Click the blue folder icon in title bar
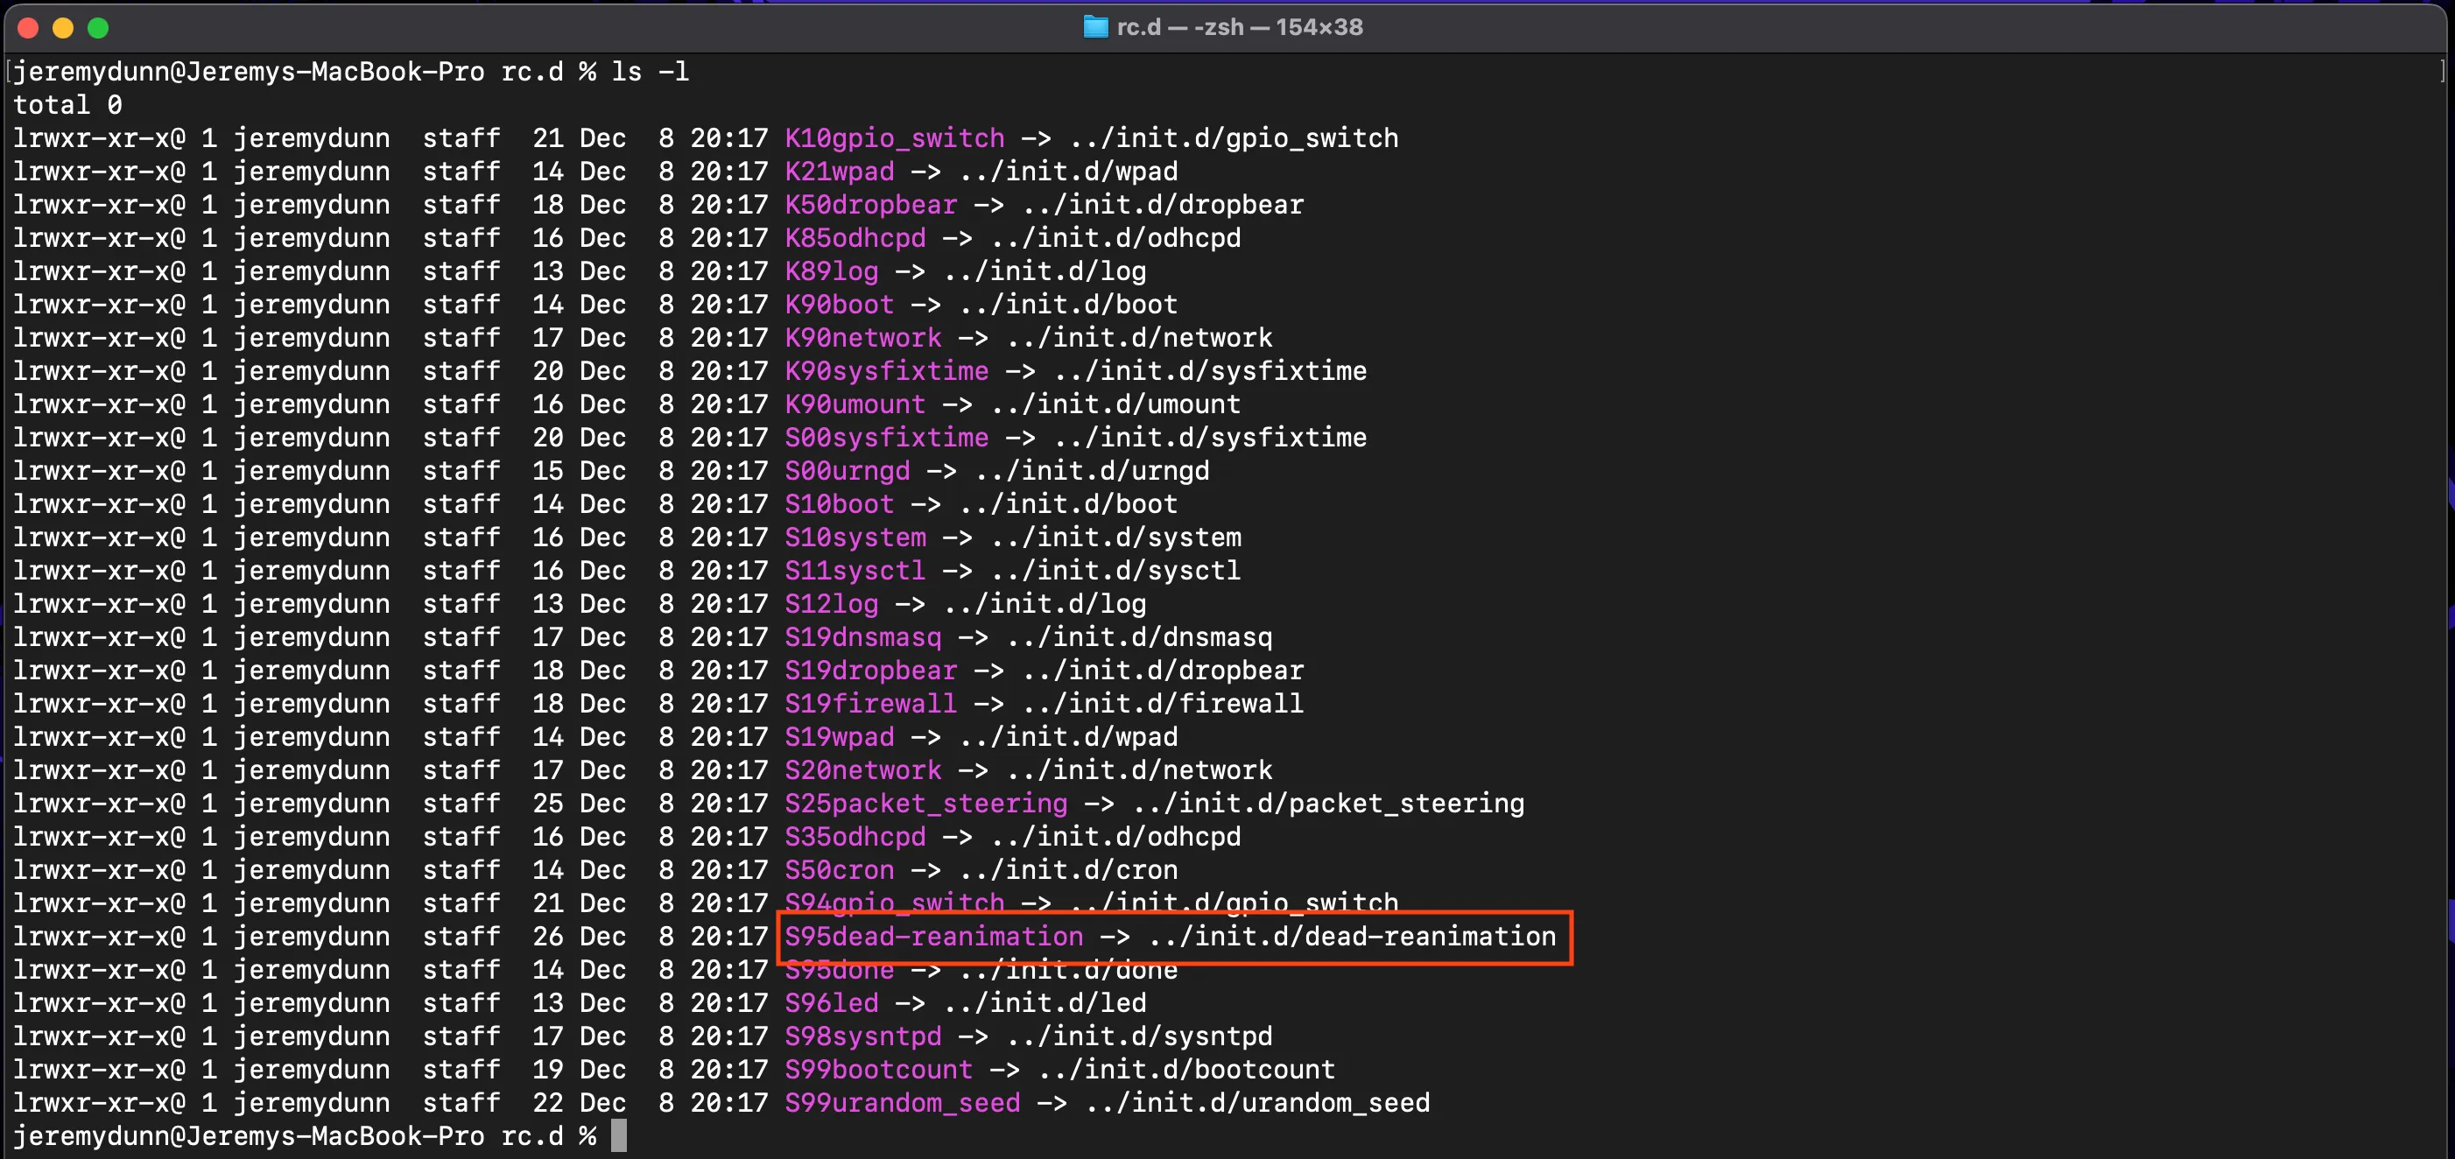The image size is (2455, 1159). point(1095,26)
